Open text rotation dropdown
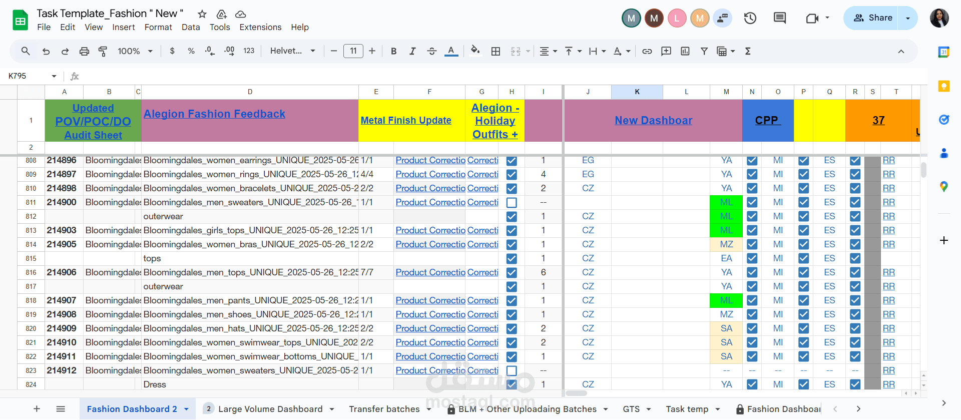This screenshot has width=961, height=420. 622,51
